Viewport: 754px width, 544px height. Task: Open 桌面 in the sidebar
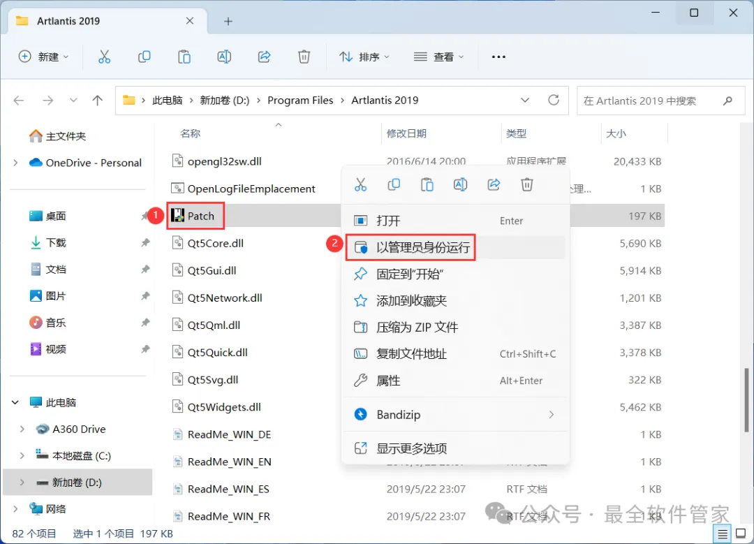click(x=47, y=216)
